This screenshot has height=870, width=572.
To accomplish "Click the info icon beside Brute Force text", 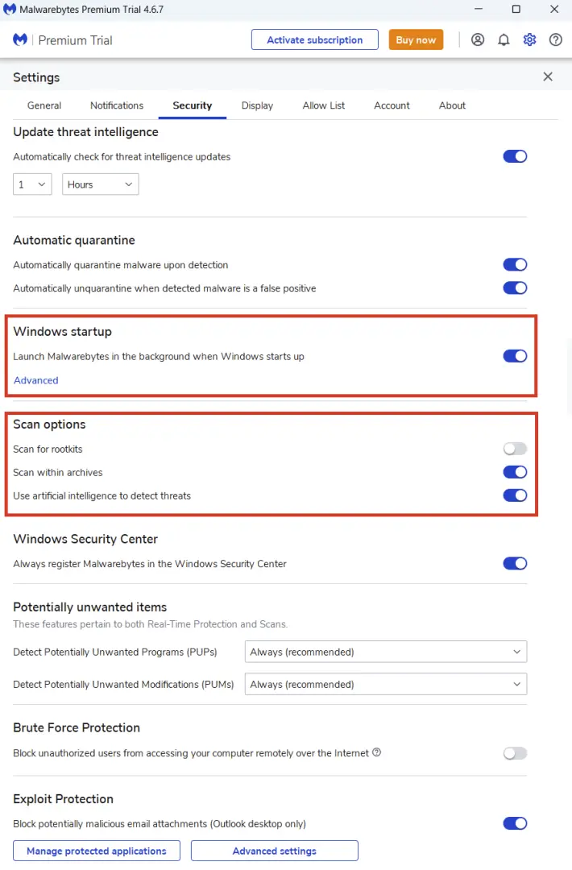I will point(377,752).
